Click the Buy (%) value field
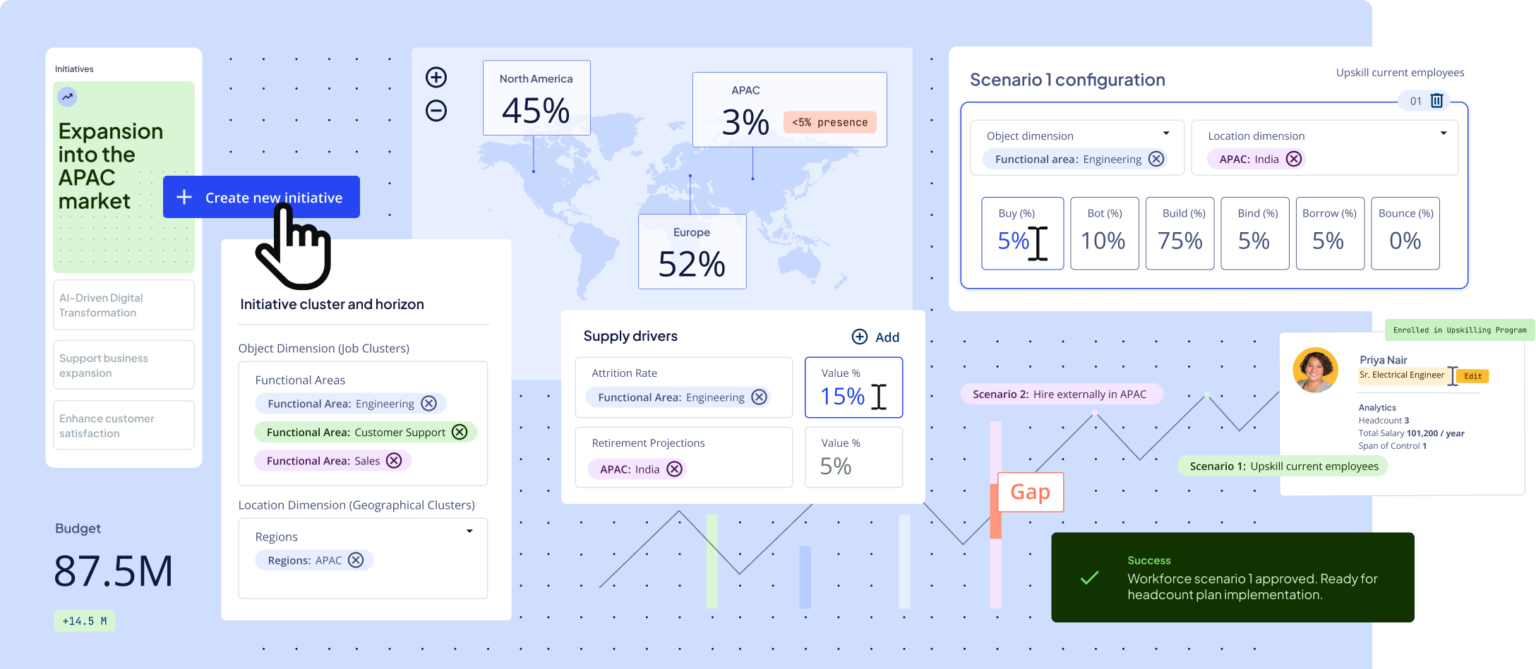The width and height of the screenshot is (1536, 669). pyautogui.click(x=1021, y=234)
